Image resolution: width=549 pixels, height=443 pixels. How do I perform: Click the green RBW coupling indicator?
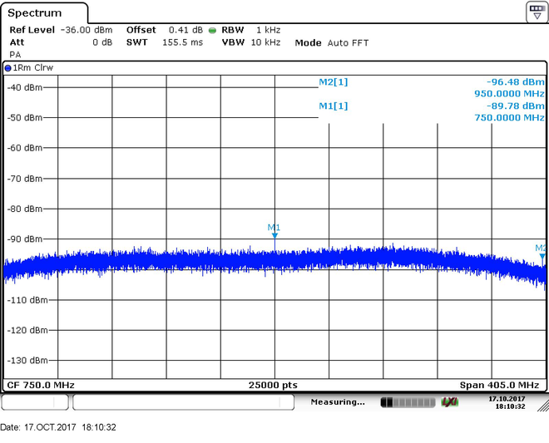tap(212, 31)
